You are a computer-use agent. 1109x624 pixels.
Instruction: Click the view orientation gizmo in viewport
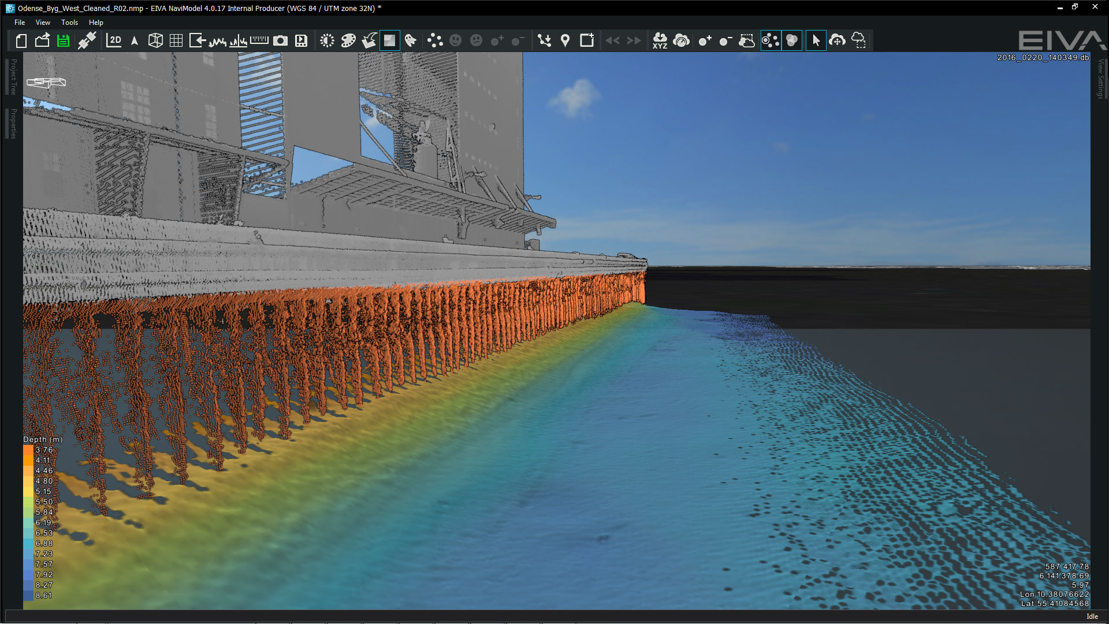coord(46,83)
